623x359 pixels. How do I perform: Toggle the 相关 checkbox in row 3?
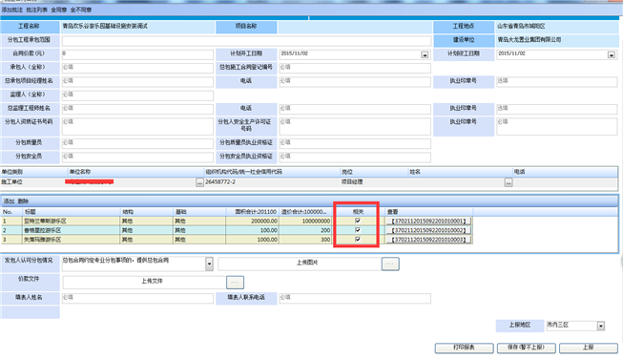(358, 239)
